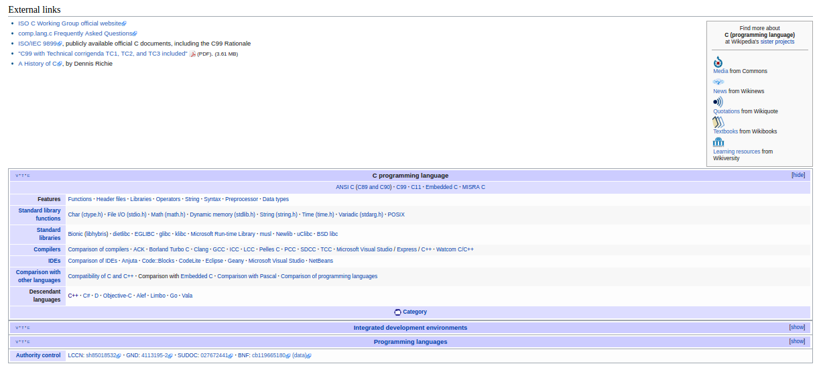Image resolution: width=821 pixels, height=370 pixels.
Task: Open the Watcom C/C++ link
Action: click(x=455, y=249)
